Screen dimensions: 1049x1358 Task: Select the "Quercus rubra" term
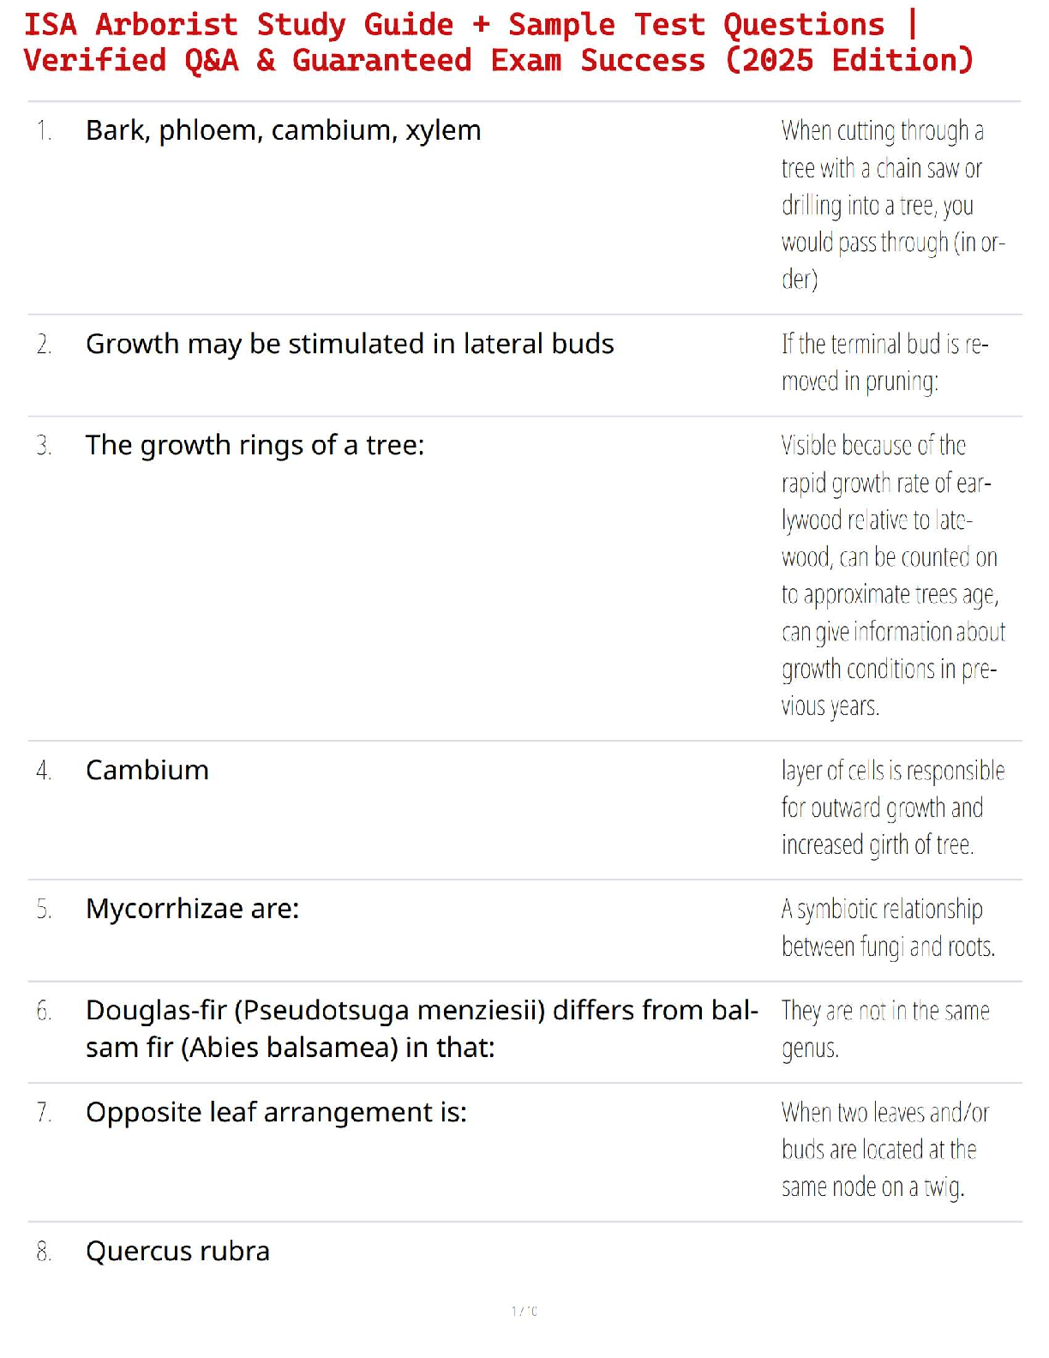177,1252
